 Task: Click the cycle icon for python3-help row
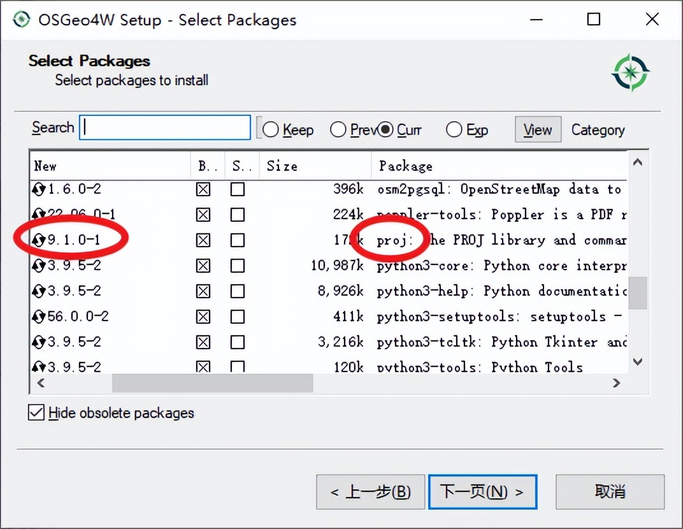(x=39, y=291)
